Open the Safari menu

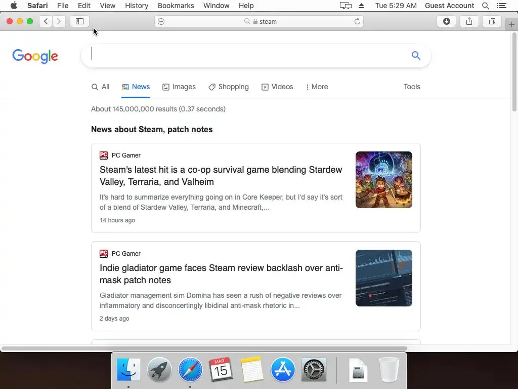coord(37,6)
